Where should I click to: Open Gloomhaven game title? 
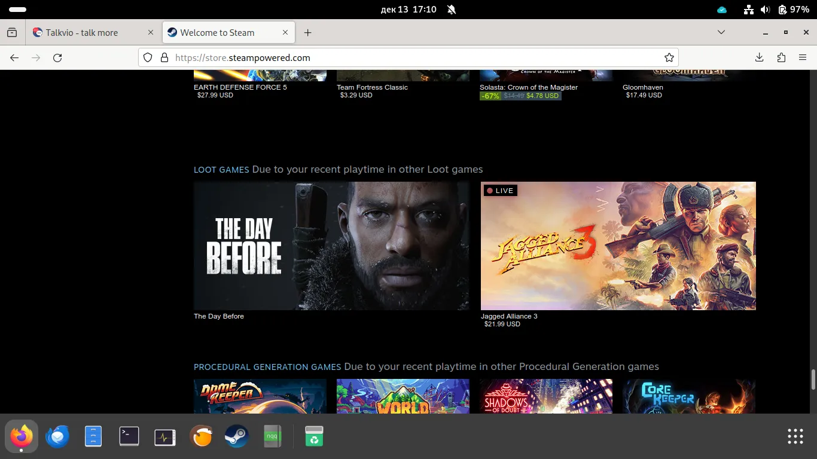coord(643,87)
